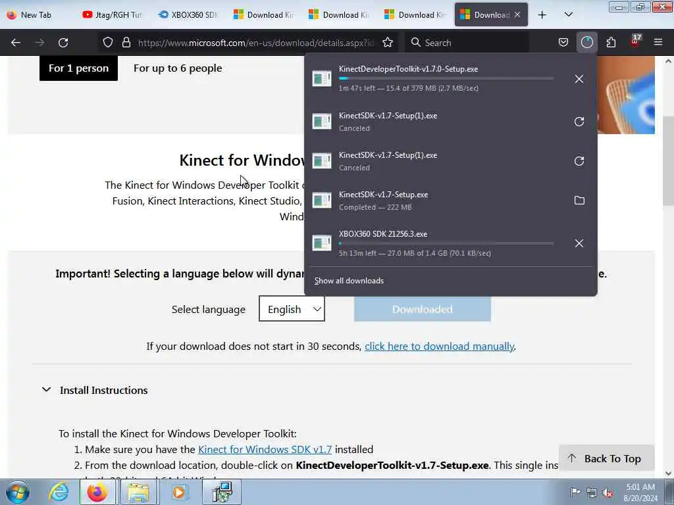Cancel the XBOX360 SDK 21256.3.exe download
The height and width of the screenshot is (505, 674).
579,243
